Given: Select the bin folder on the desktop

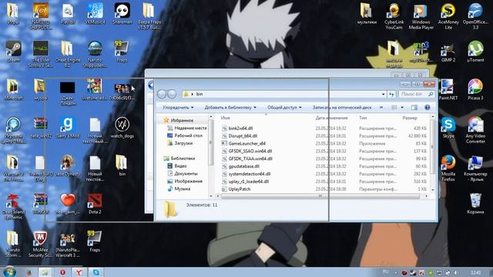Looking at the screenshot, I should (x=122, y=165).
